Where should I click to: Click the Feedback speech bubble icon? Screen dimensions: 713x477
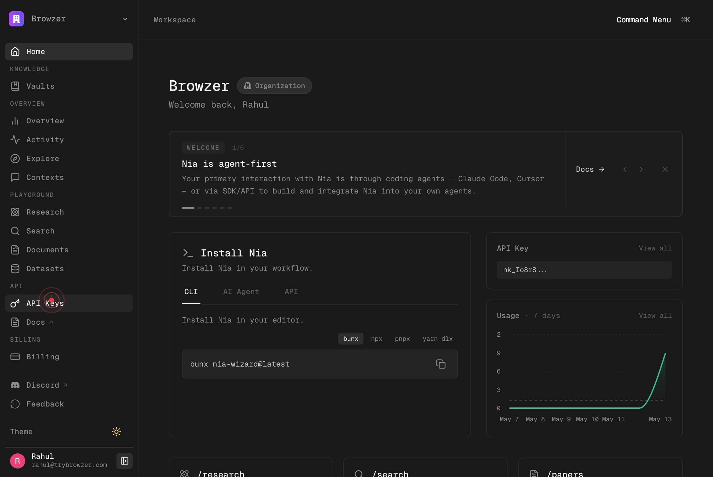click(15, 404)
